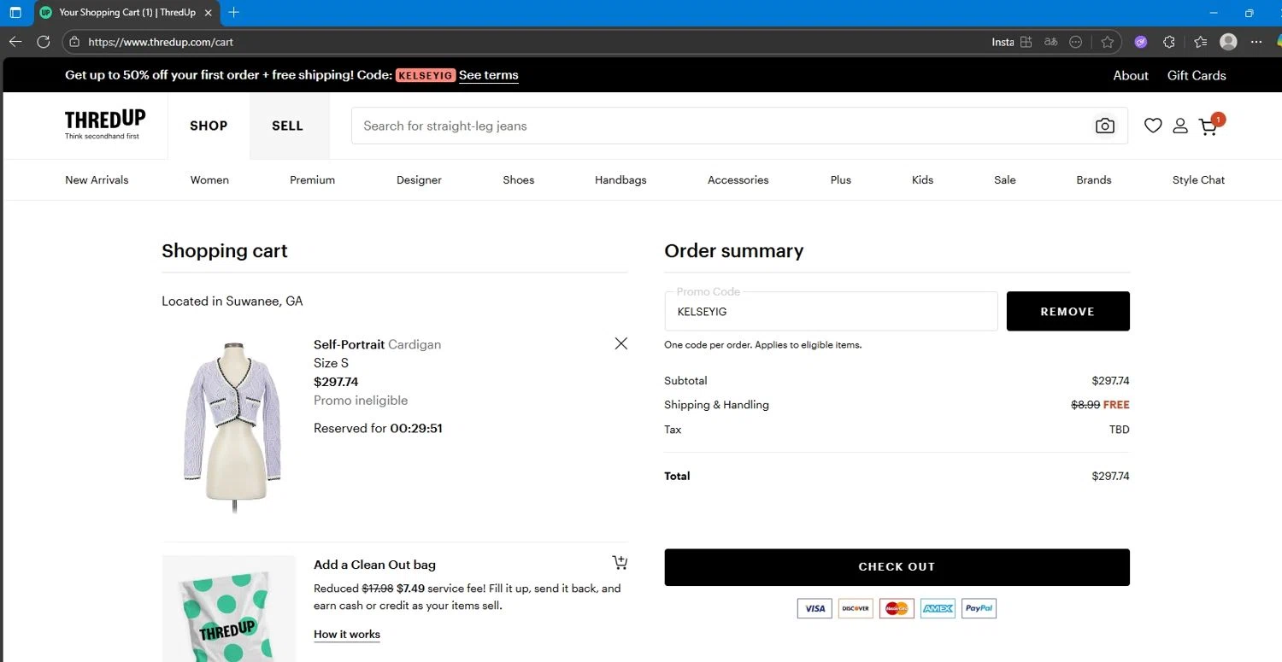Open the wishlist heart icon
The width and height of the screenshot is (1282, 662).
pyautogui.click(x=1153, y=126)
